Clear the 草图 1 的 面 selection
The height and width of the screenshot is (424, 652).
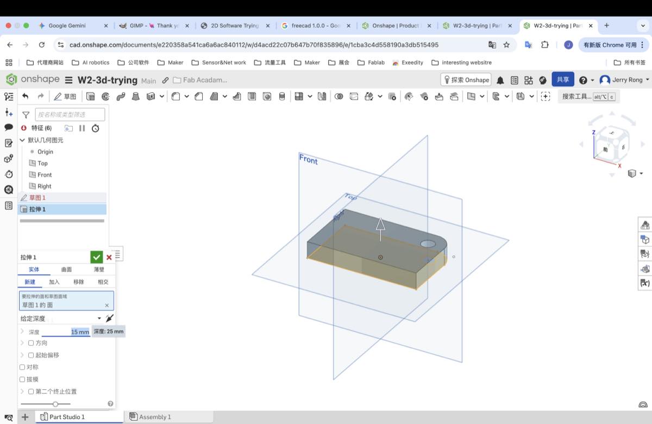click(106, 305)
